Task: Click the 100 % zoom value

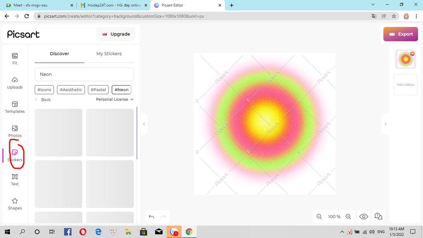Action: pyautogui.click(x=334, y=217)
